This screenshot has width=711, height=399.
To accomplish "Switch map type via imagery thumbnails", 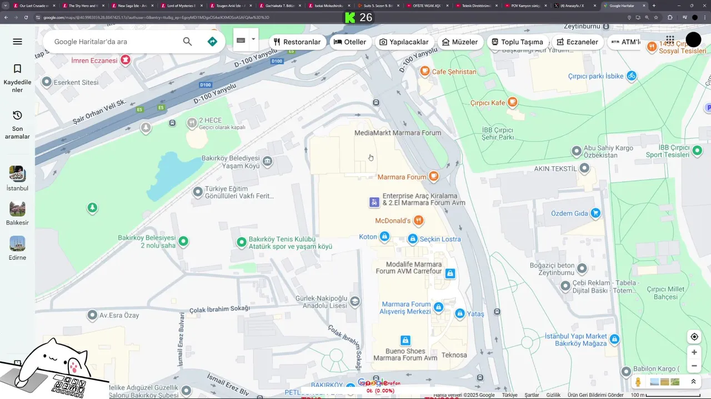I will click(x=665, y=382).
